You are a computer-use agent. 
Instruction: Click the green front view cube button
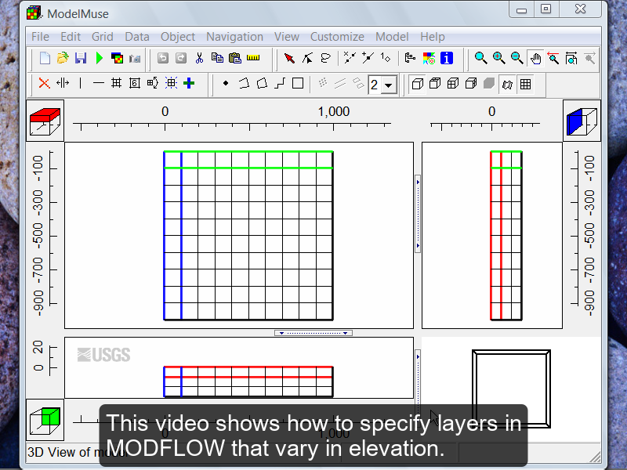45,420
